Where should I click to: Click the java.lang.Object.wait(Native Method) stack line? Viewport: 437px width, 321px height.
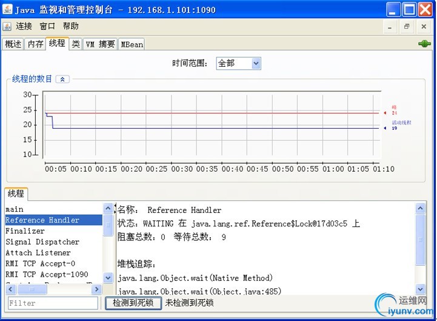click(x=195, y=278)
